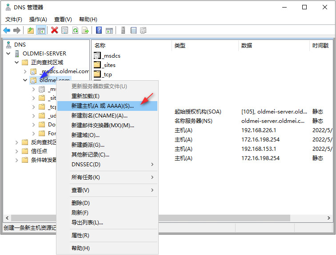Expand the 信任点 node
This screenshot has width=336, height=255.
pos(17,151)
